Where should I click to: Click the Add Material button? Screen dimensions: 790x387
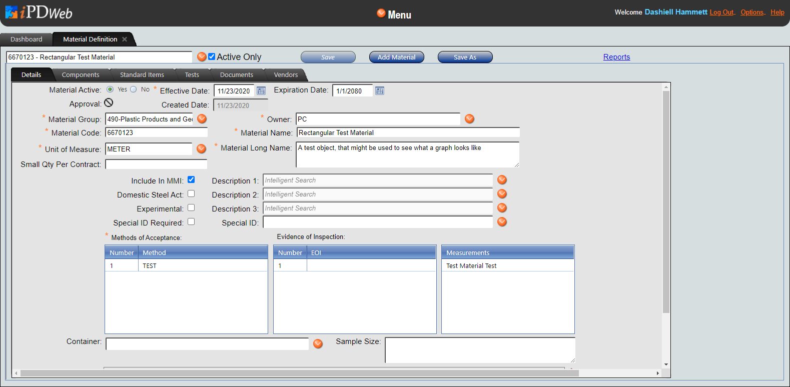(x=396, y=57)
